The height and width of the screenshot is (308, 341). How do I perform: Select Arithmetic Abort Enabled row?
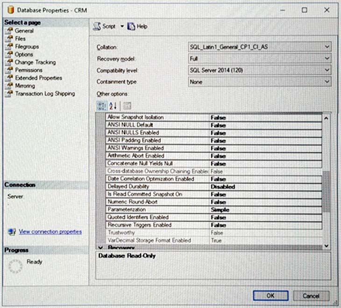(x=214, y=156)
